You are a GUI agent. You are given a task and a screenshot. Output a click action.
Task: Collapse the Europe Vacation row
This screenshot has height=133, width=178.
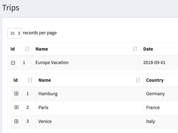(x=13, y=63)
